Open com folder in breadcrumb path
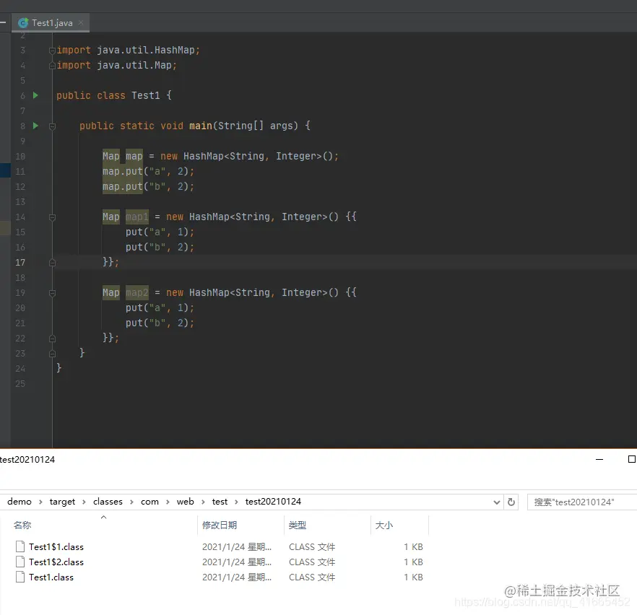637x615 pixels. pyautogui.click(x=149, y=502)
